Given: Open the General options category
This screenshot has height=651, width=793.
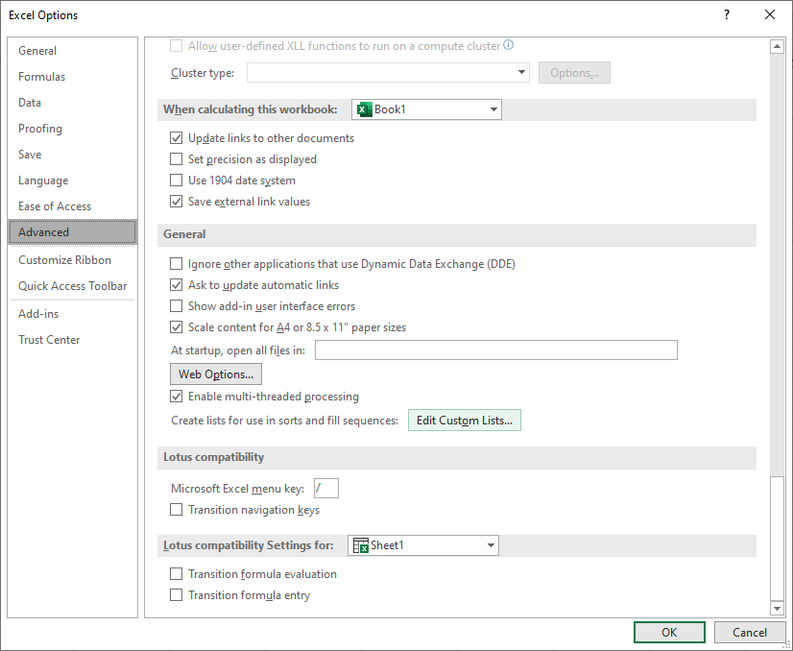Looking at the screenshot, I should (x=72, y=51).
